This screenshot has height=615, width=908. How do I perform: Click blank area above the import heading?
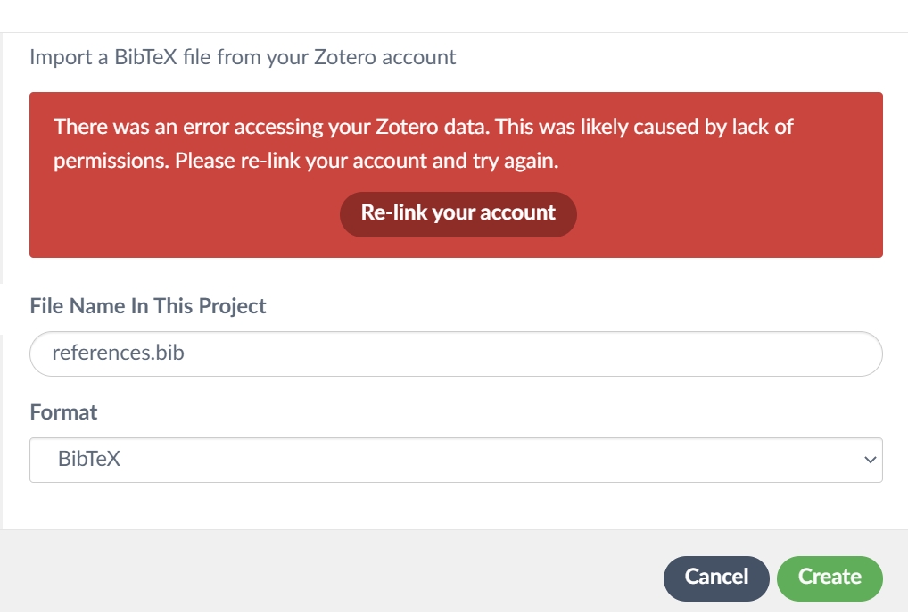446,16
